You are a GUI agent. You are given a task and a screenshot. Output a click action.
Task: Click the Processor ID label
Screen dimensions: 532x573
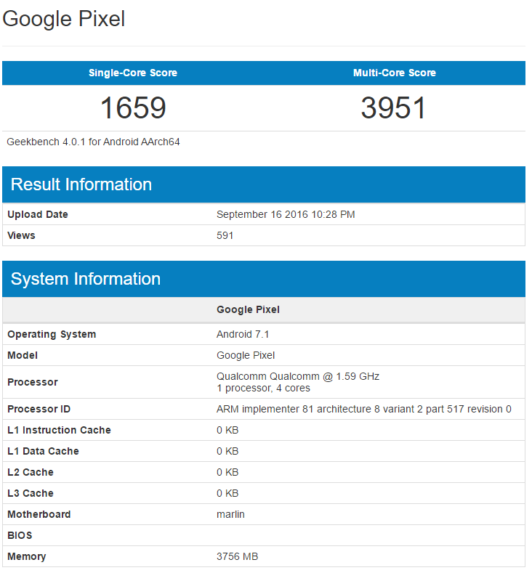coord(39,409)
